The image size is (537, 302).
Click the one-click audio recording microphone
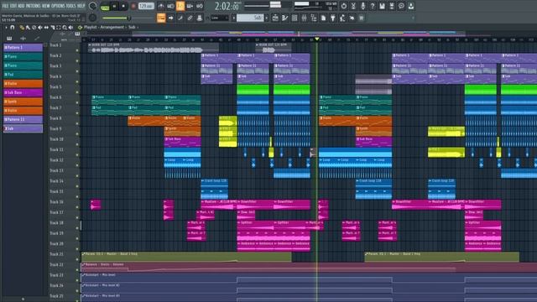(x=362, y=6)
